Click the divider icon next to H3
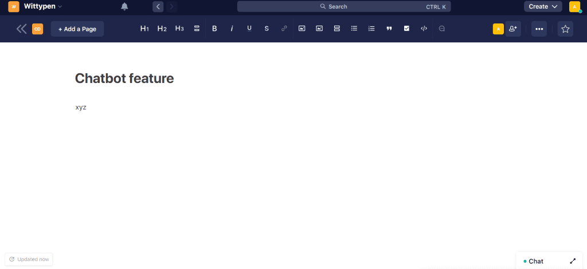The width and height of the screenshot is (587, 269). coord(197,29)
